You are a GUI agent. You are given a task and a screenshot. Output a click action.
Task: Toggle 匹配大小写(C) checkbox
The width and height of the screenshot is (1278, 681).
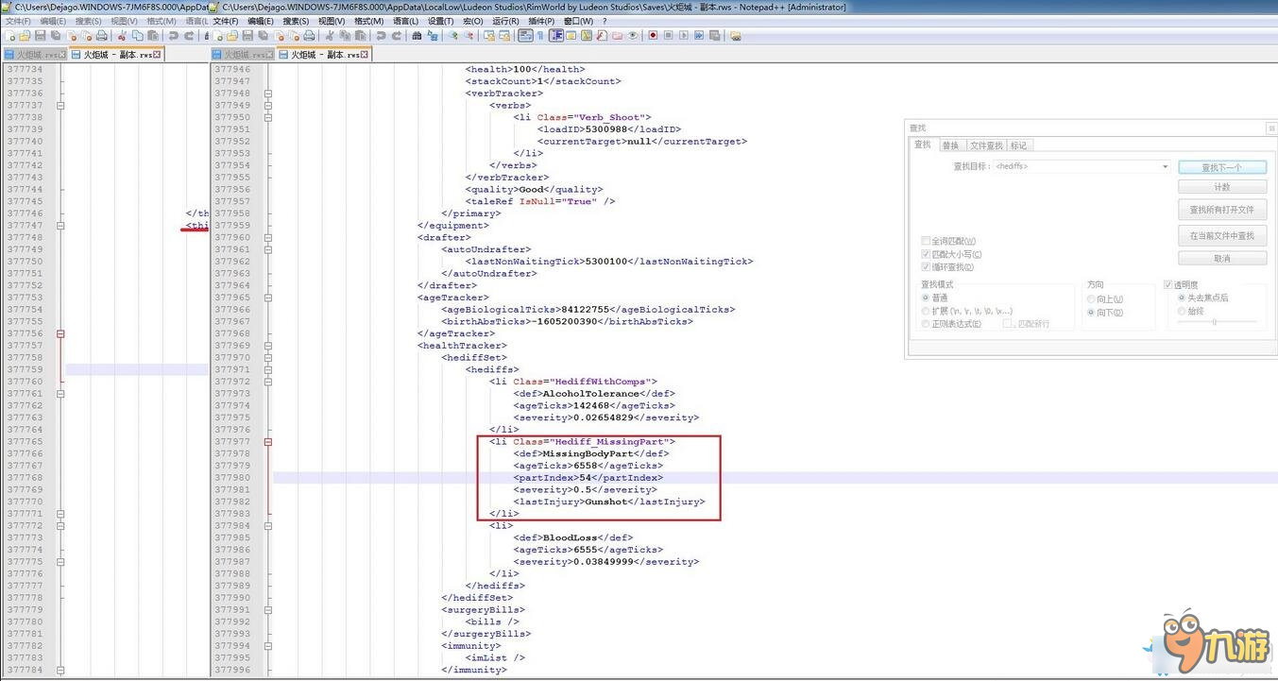point(926,254)
